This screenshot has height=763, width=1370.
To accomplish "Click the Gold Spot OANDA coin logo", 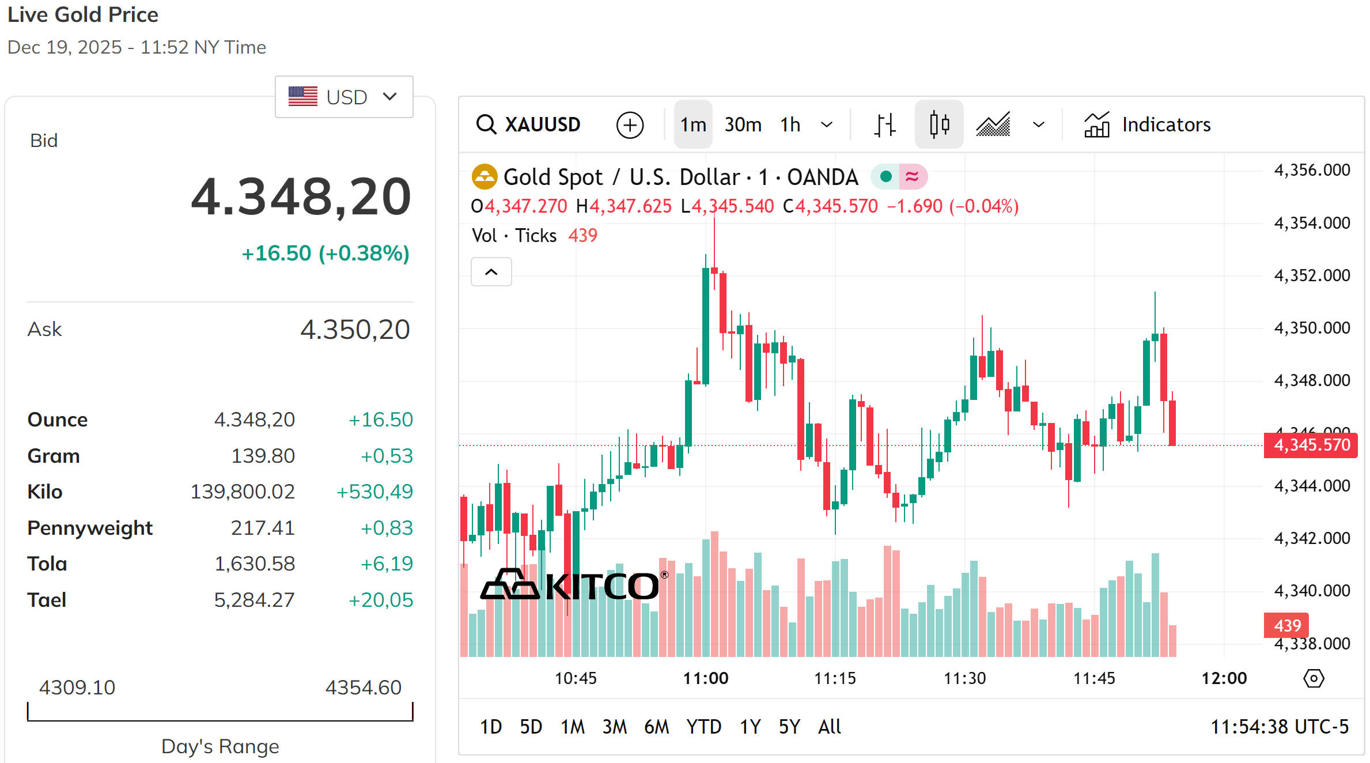I will click(484, 177).
